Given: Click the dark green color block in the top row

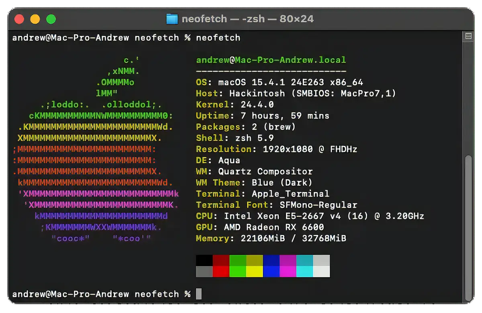Looking at the screenshot, I should tap(238, 260).
